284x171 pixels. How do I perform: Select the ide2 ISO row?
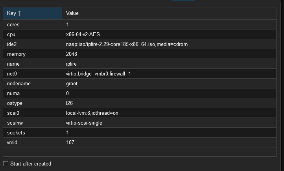click(140, 44)
